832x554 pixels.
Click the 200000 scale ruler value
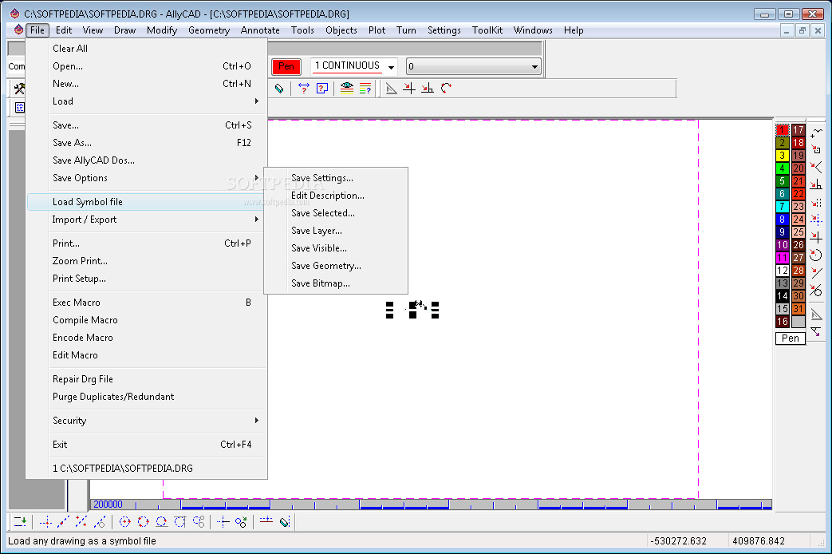[x=108, y=504]
